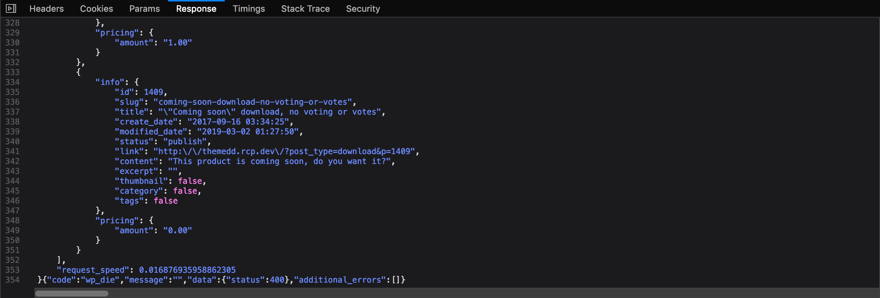Click the "excerpt" empty string line

[x=148, y=171]
